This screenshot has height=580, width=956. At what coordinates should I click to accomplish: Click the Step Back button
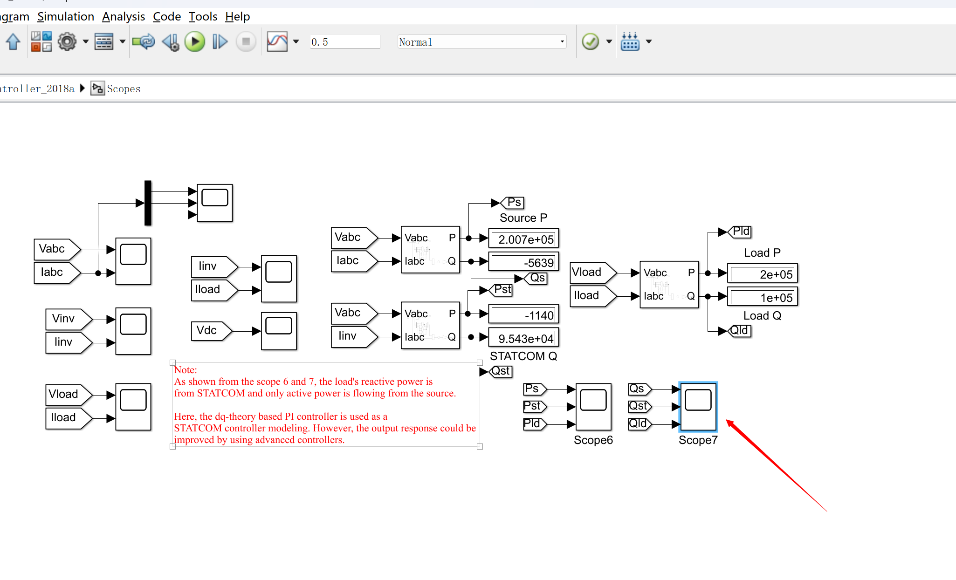pyautogui.click(x=171, y=42)
